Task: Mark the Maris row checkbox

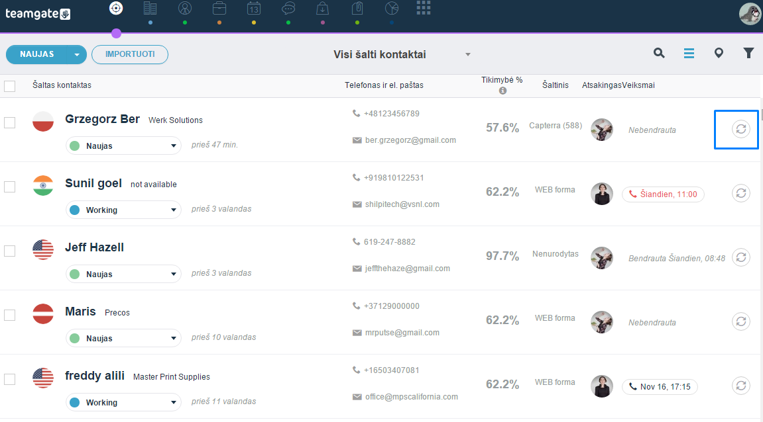Action: [10, 315]
